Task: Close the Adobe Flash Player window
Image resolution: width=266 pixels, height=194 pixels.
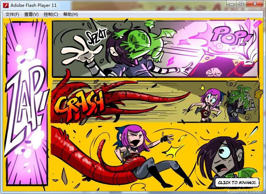Action: coord(255,4)
